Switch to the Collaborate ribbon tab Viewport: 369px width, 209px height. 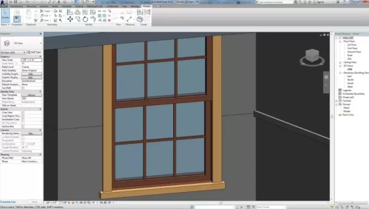tap(112, 6)
